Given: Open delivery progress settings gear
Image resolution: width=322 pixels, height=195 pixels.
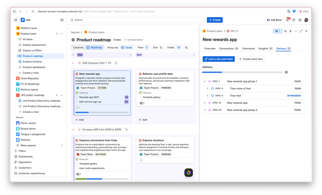Looking at the screenshot, I should pyautogui.click(x=286, y=72).
